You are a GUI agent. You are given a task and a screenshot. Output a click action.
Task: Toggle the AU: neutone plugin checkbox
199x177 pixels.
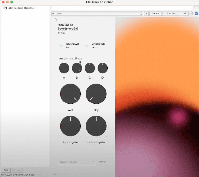pos(5,8)
